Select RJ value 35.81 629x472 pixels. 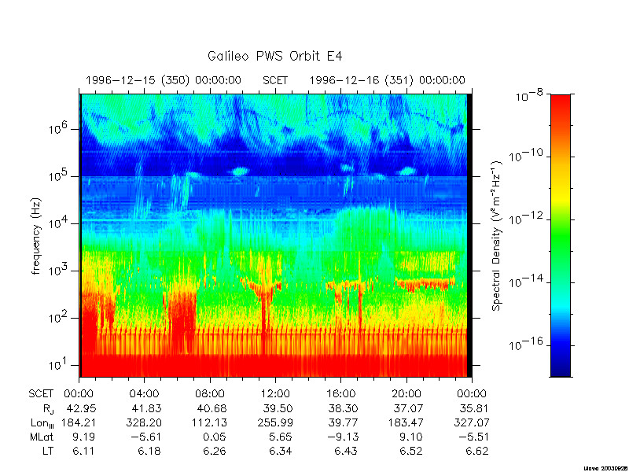pyautogui.click(x=474, y=408)
